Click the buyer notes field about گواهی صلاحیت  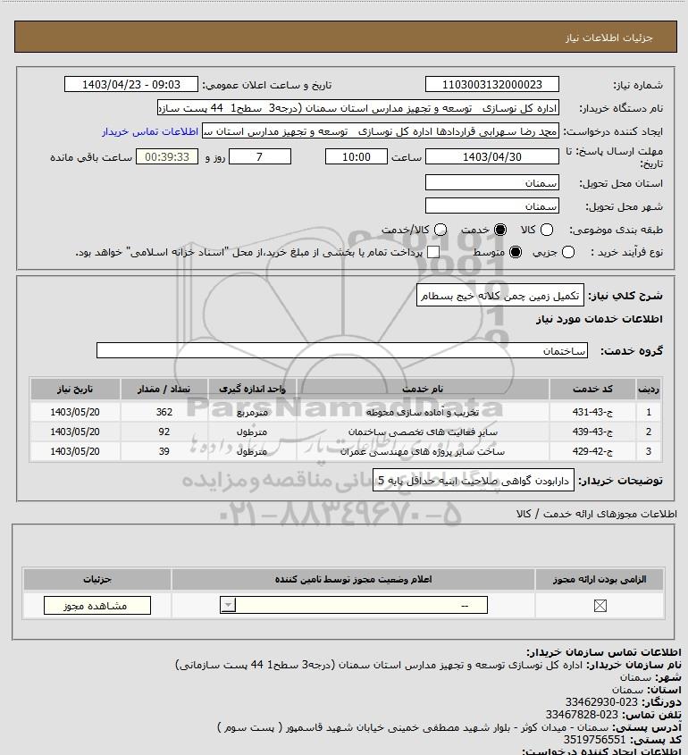point(474,480)
